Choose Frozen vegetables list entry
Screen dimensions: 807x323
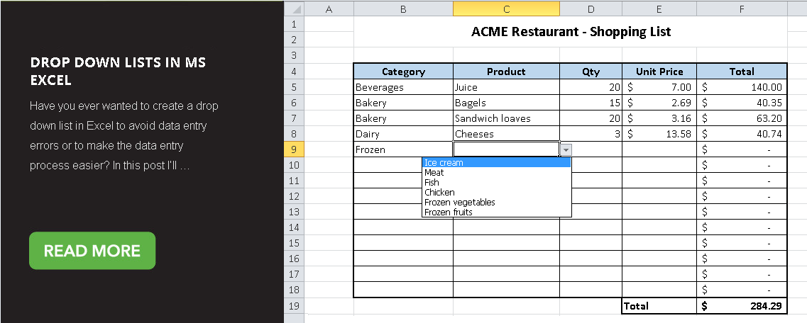click(x=496, y=202)
